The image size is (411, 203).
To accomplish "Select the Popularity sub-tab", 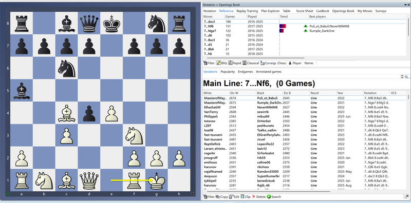I will pyautogui.click(x=228, y=71).
